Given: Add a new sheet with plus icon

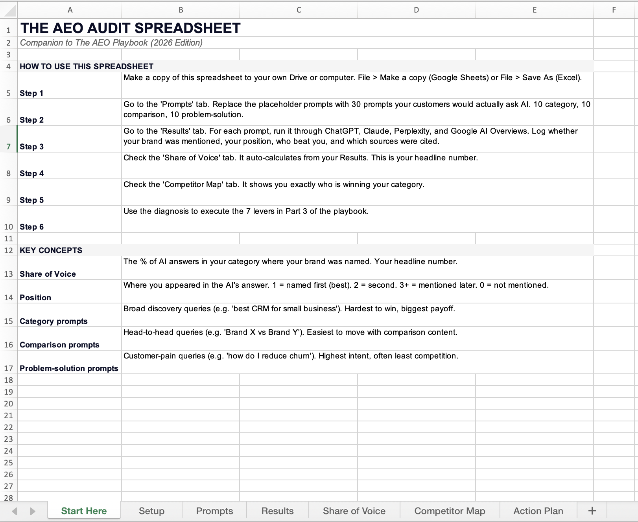Looking at the screenshot, I should [x=592, y=511].
